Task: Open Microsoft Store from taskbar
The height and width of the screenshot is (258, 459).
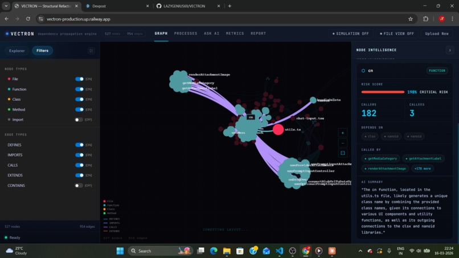Action: click(x=240, y=251)
